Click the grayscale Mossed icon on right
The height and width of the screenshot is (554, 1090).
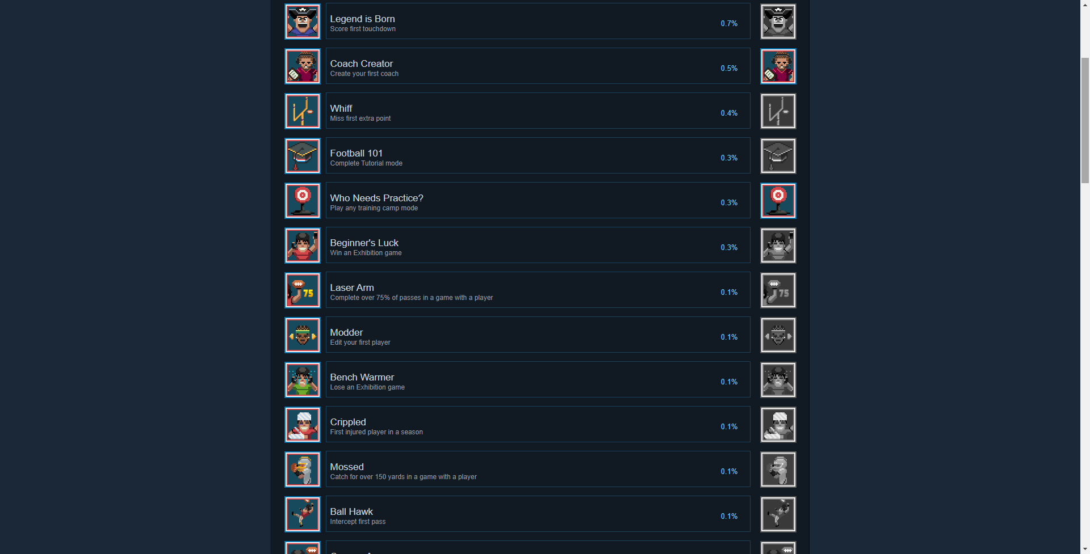pyautogui.click(x=778, y=470)
